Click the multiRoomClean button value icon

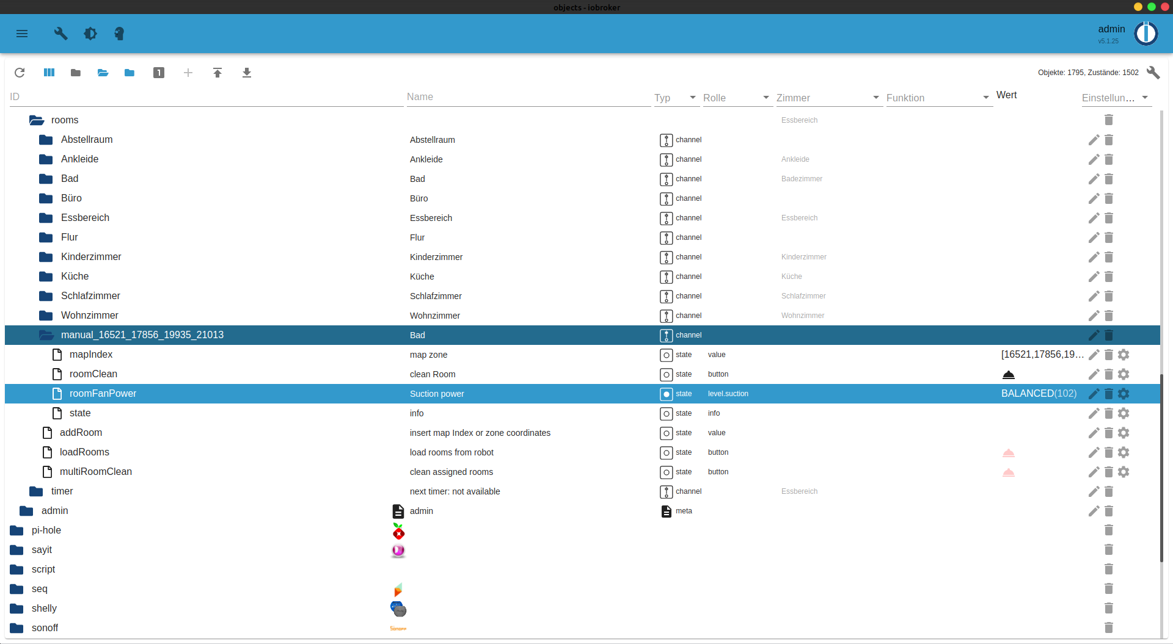pyautogui.click(x=1009, y=472)
